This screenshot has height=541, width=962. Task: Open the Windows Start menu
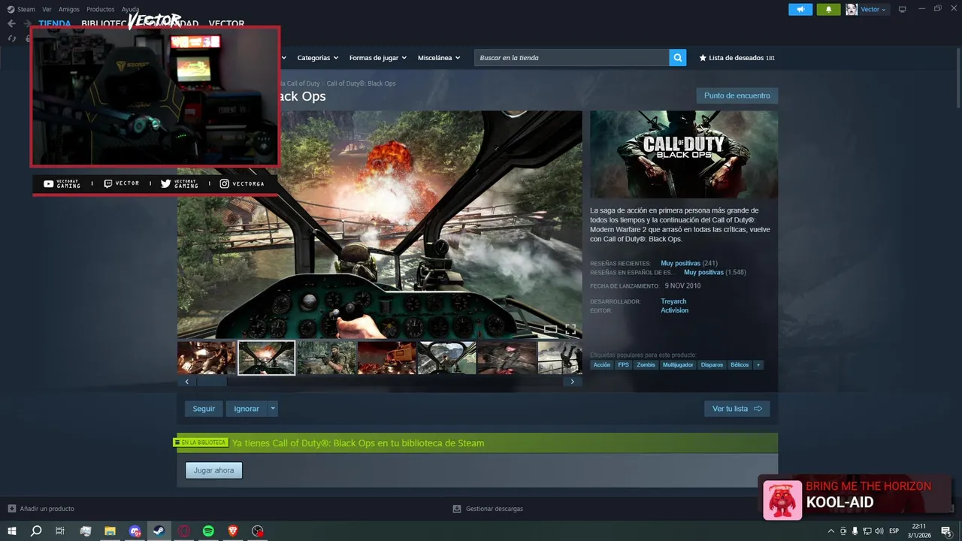12,530
